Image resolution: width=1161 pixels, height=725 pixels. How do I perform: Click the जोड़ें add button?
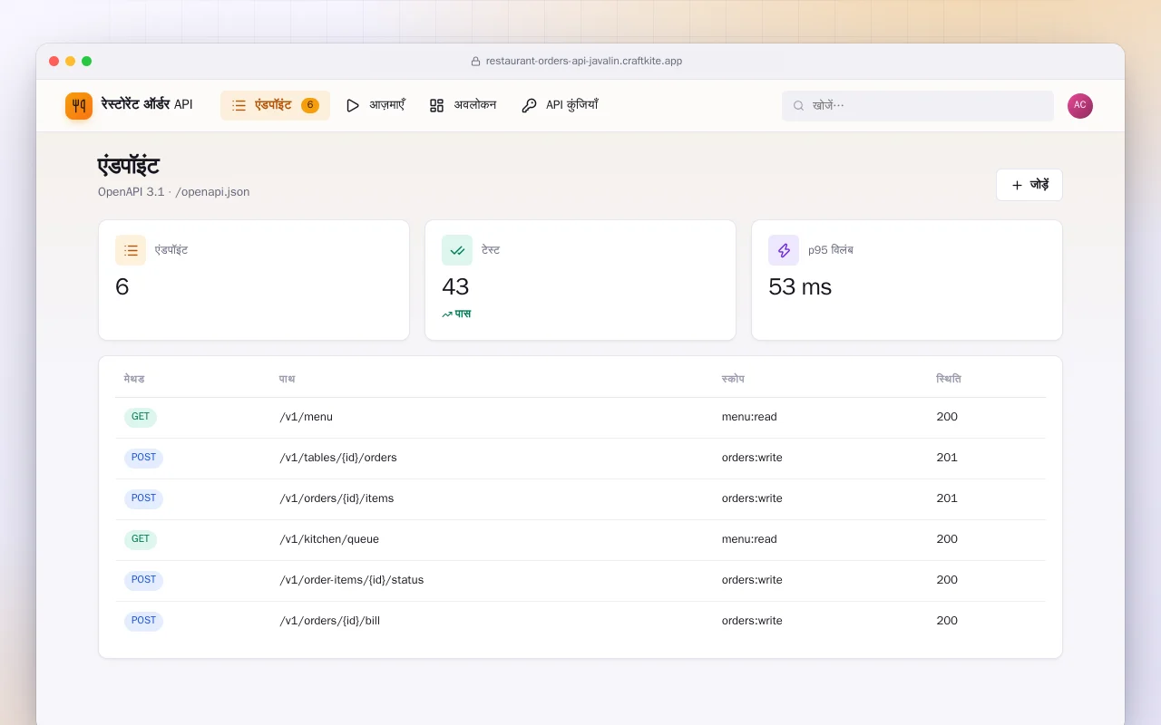tap(1029, 185)
